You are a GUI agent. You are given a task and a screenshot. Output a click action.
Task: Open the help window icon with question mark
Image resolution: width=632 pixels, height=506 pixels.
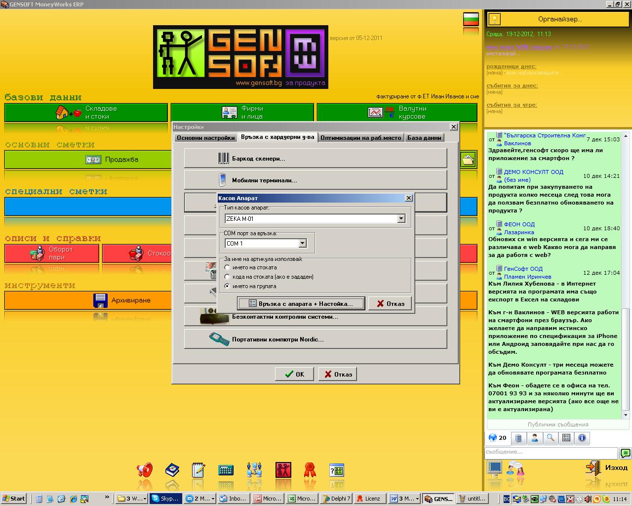pos(336,469)
